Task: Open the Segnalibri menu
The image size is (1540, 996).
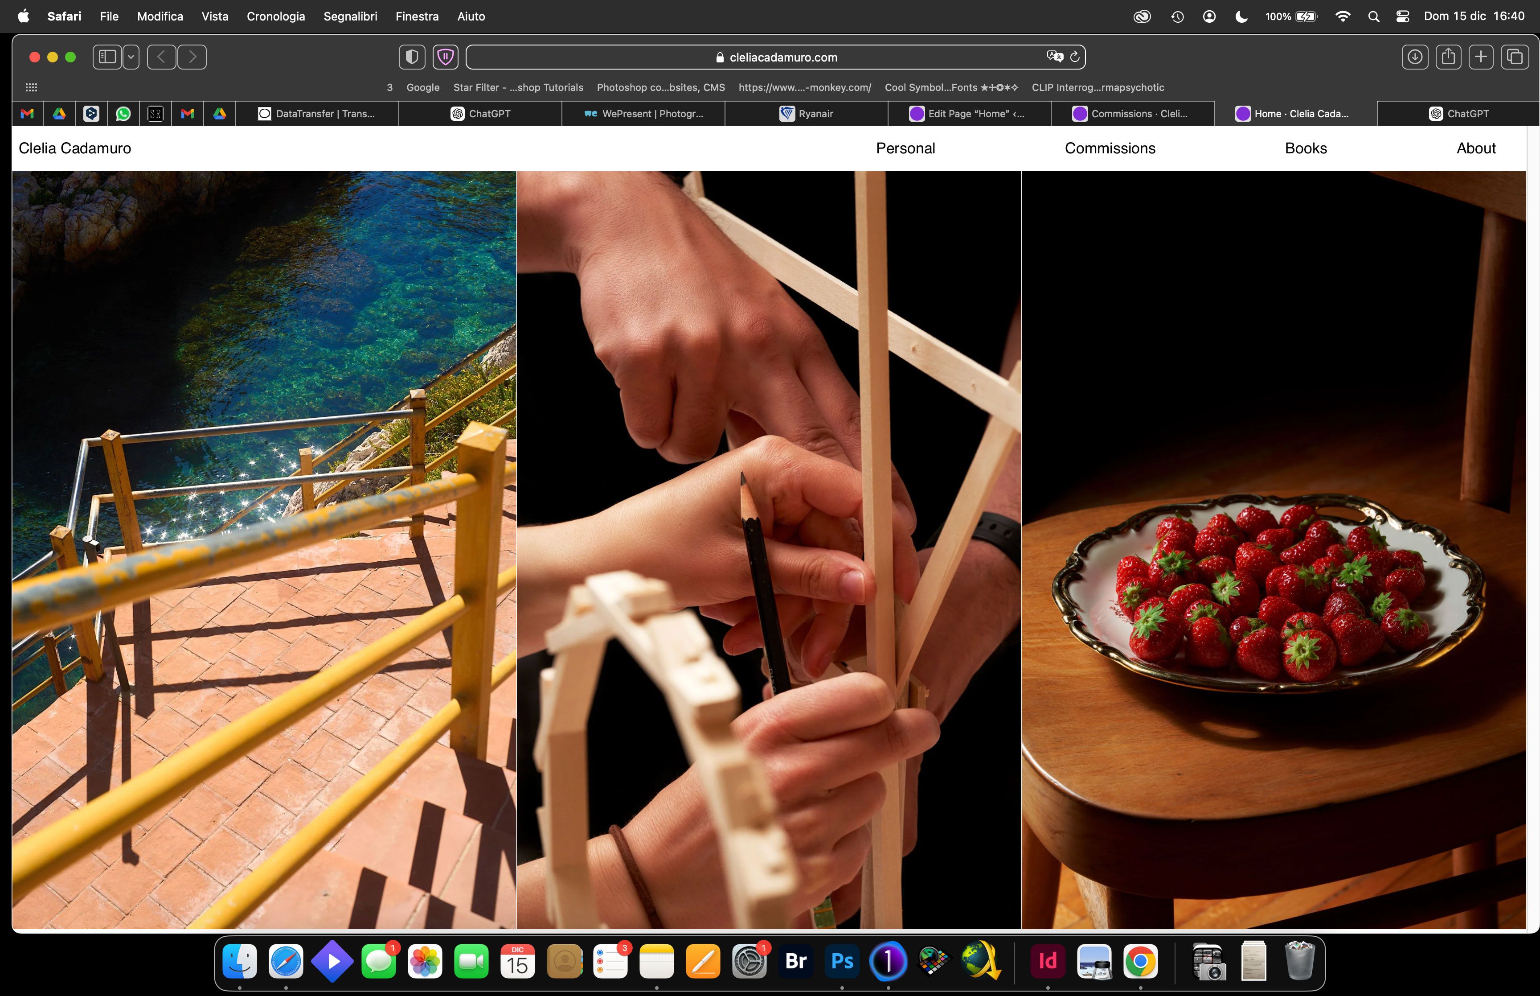Action: click(x=350, y=16)
